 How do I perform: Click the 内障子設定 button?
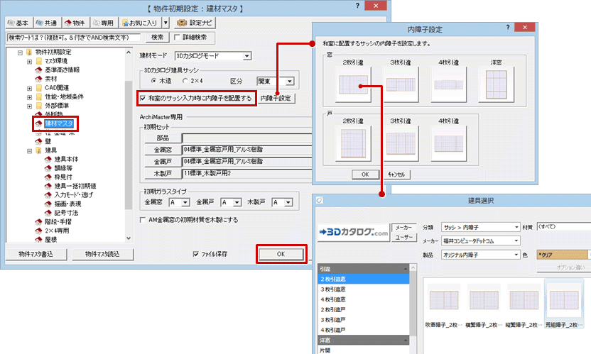coord(276,98)
